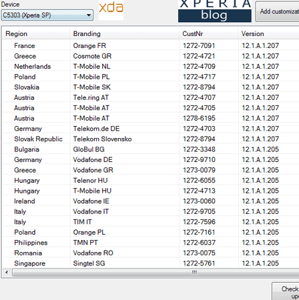Click CustNr 1272-4707

tap(199, 97)
